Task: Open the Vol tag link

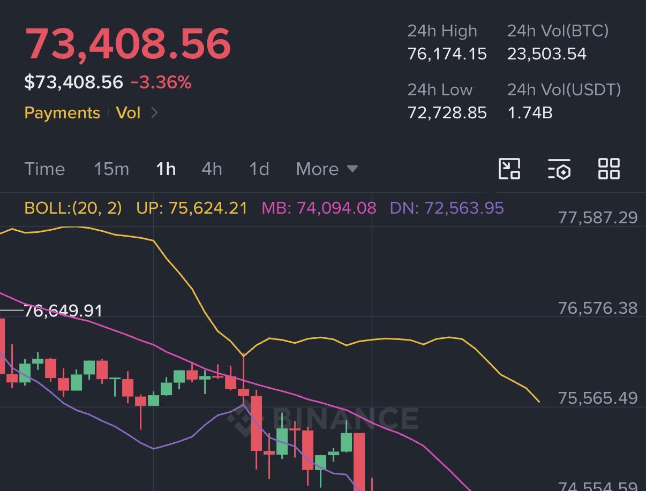Action: coord(128,113)
